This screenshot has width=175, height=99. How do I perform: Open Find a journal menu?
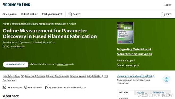point(10,14)
